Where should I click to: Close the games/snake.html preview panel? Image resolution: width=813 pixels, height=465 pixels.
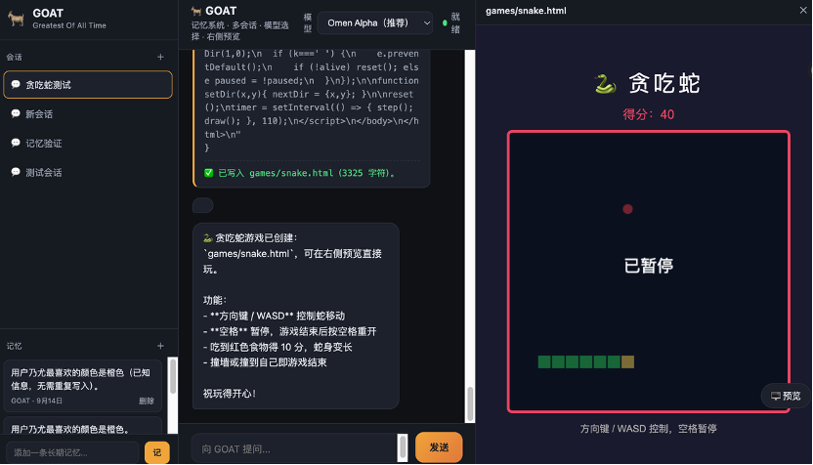click(803, 11)
